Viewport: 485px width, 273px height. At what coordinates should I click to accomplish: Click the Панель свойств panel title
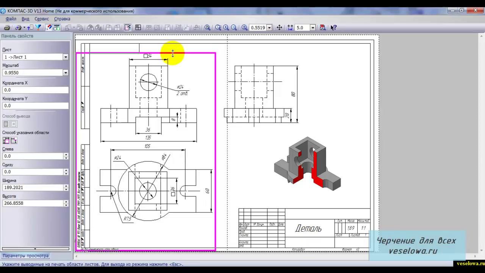coord(17,36)
